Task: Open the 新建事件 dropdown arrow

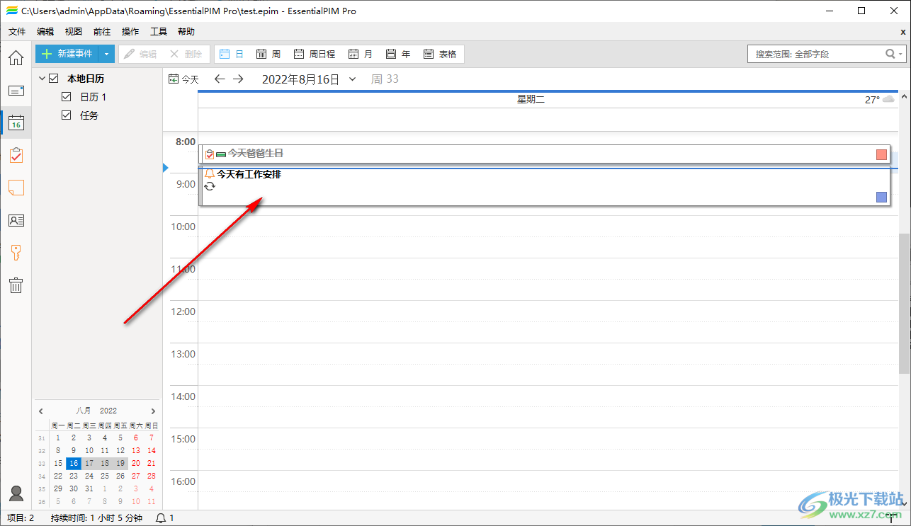Action: [106, 54]
